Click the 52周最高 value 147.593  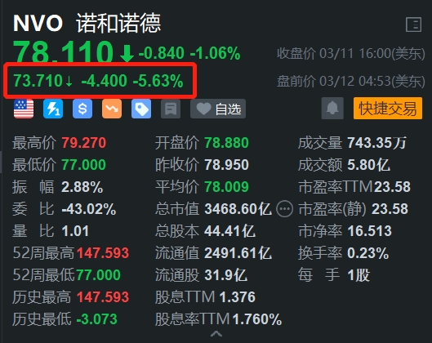[x=103, y=253]
